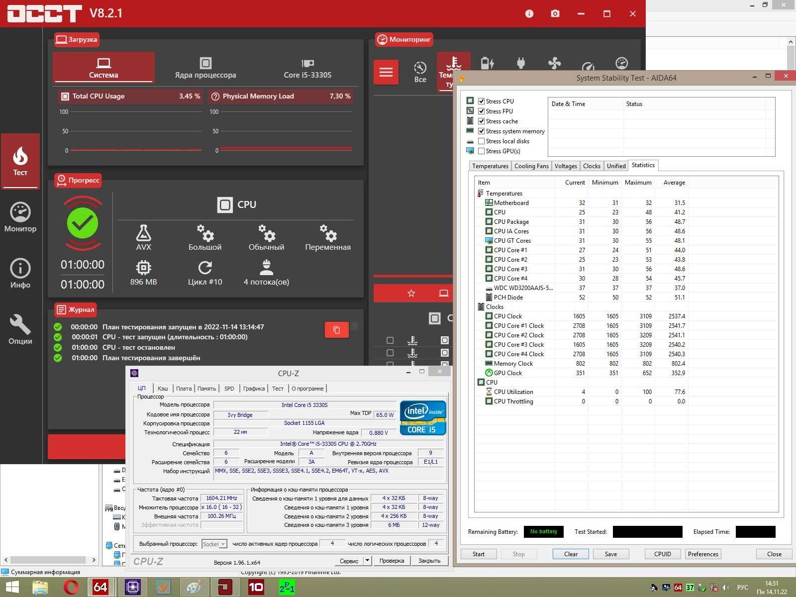The width and height of the screenshot is (796, 597).
Task: Click the horizontal scrollbar right arrow
Action: click(94, 560)
